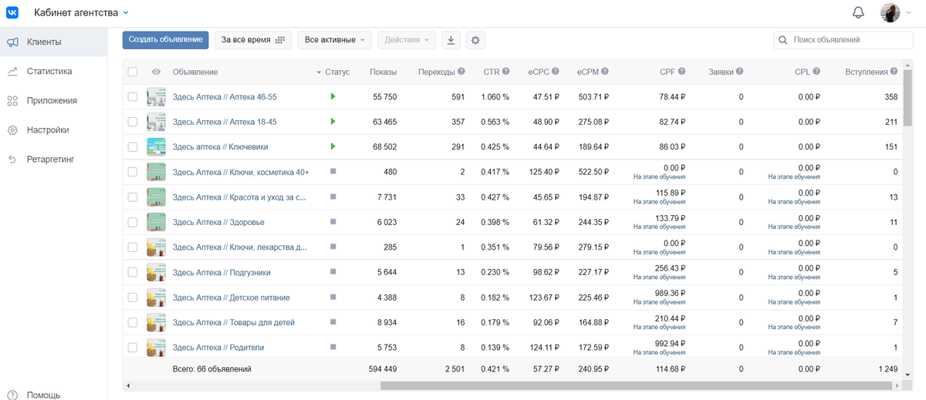Click the horizontal scrollbar thumb
926x400 pixels.
coord(637,385)
